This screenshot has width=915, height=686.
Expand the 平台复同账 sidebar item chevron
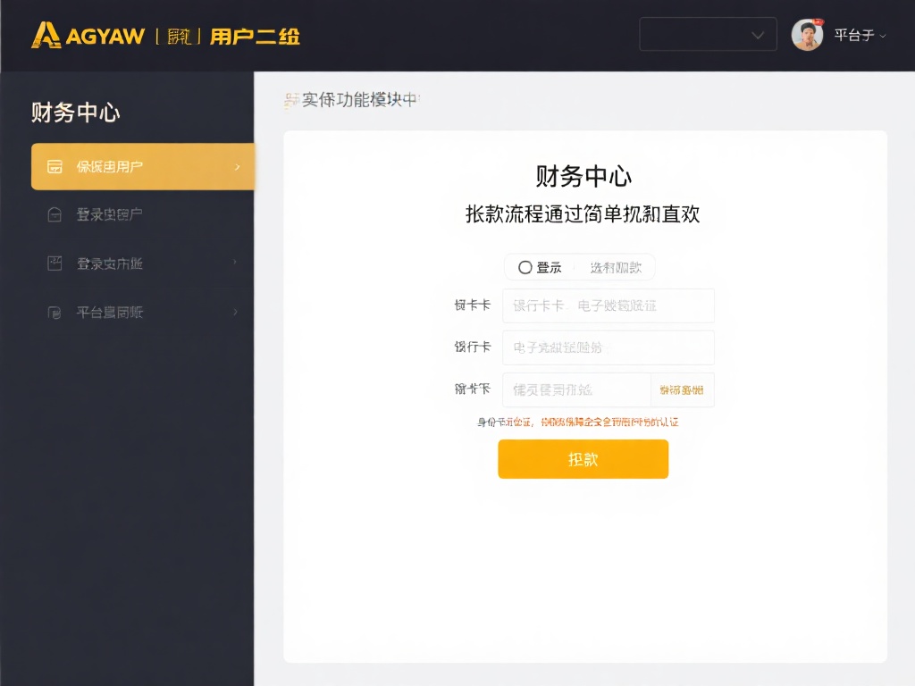pyautogui.click(x=236, y=312)
